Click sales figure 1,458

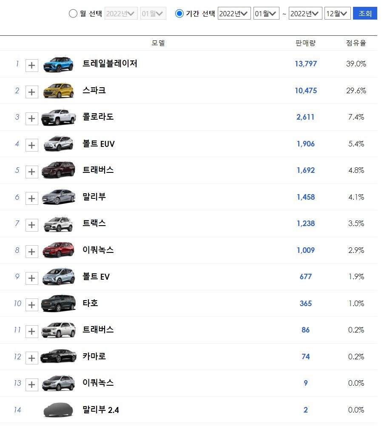[306, 197]
